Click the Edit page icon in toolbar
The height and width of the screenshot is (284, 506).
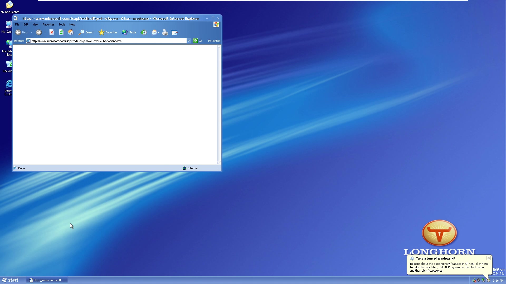(x=174, y=32)
